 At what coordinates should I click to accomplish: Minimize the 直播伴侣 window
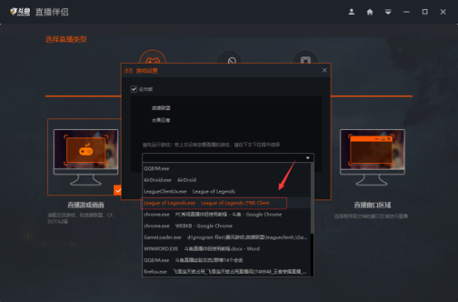tap(406, 12)
